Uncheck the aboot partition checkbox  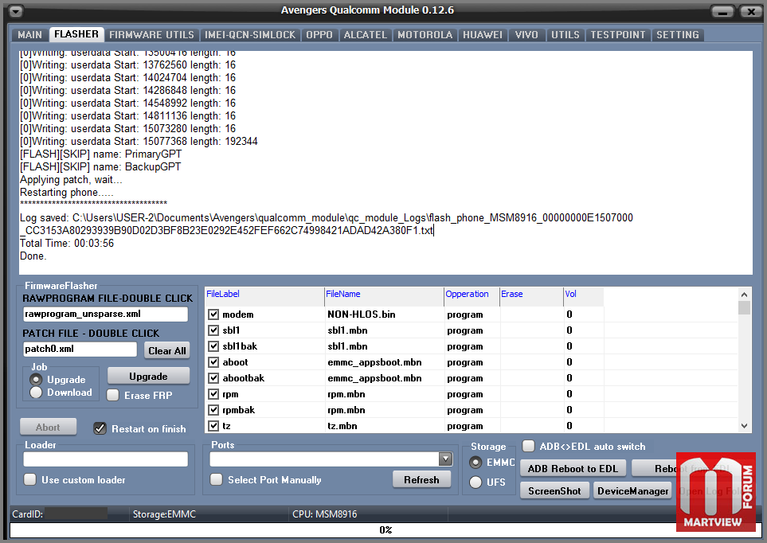coord(213,362)
